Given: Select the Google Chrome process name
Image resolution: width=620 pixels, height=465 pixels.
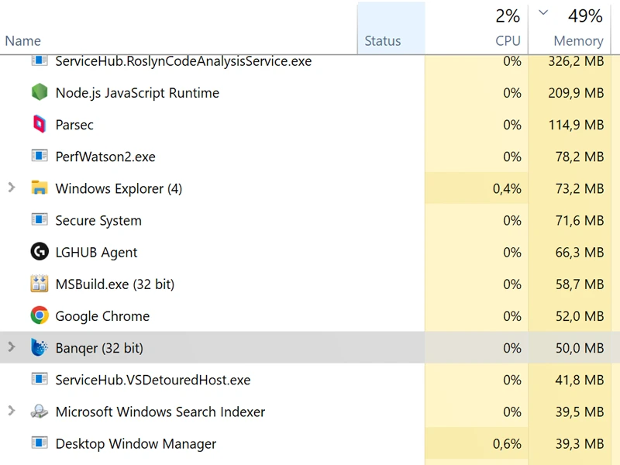Looking at the screenshot, I should [x=102, y=316].
